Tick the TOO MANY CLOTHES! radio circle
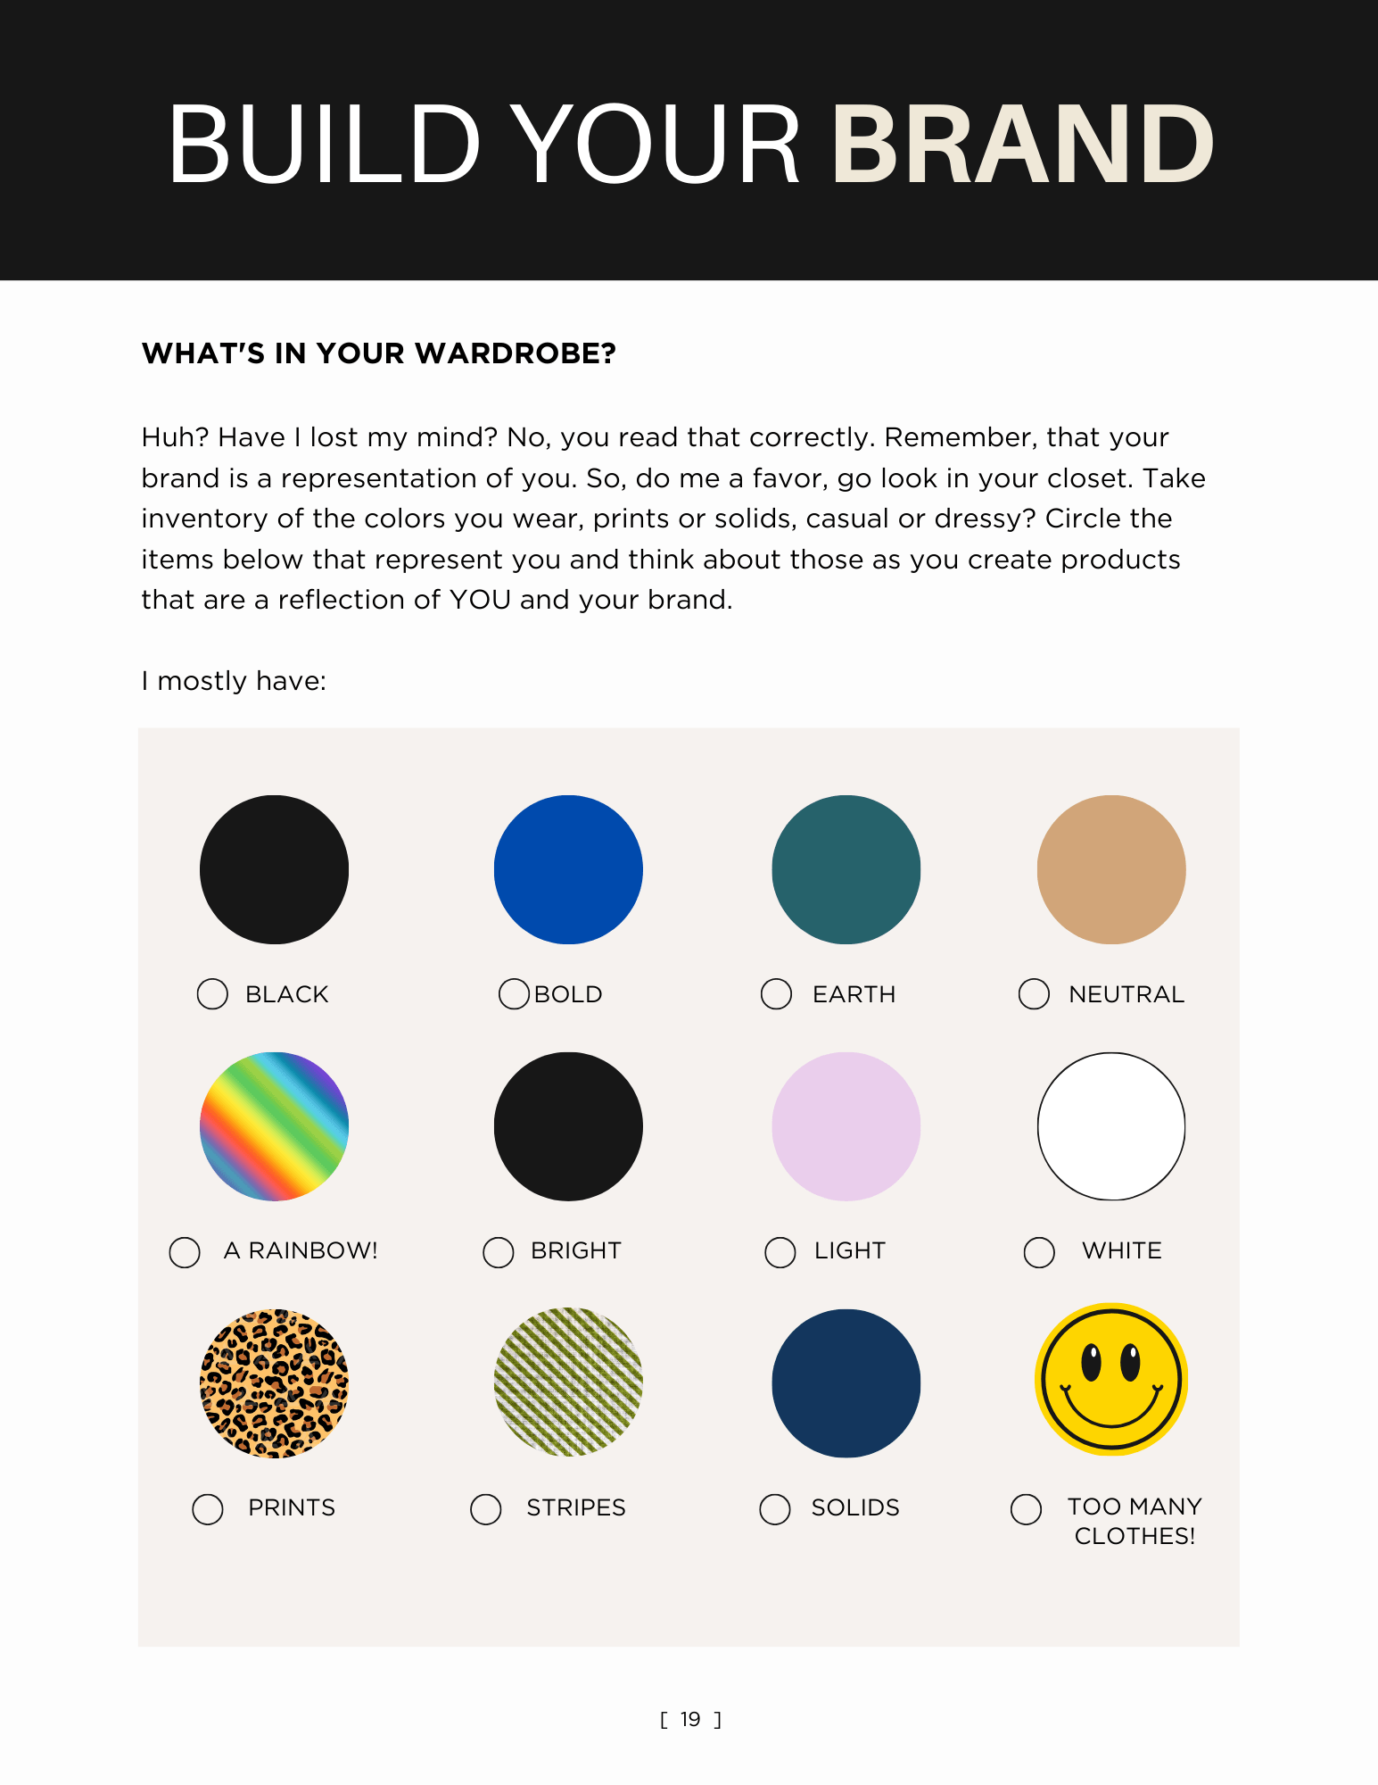The height and width of the screenshot is (1785, 1378). [x=1026, y=1509]
